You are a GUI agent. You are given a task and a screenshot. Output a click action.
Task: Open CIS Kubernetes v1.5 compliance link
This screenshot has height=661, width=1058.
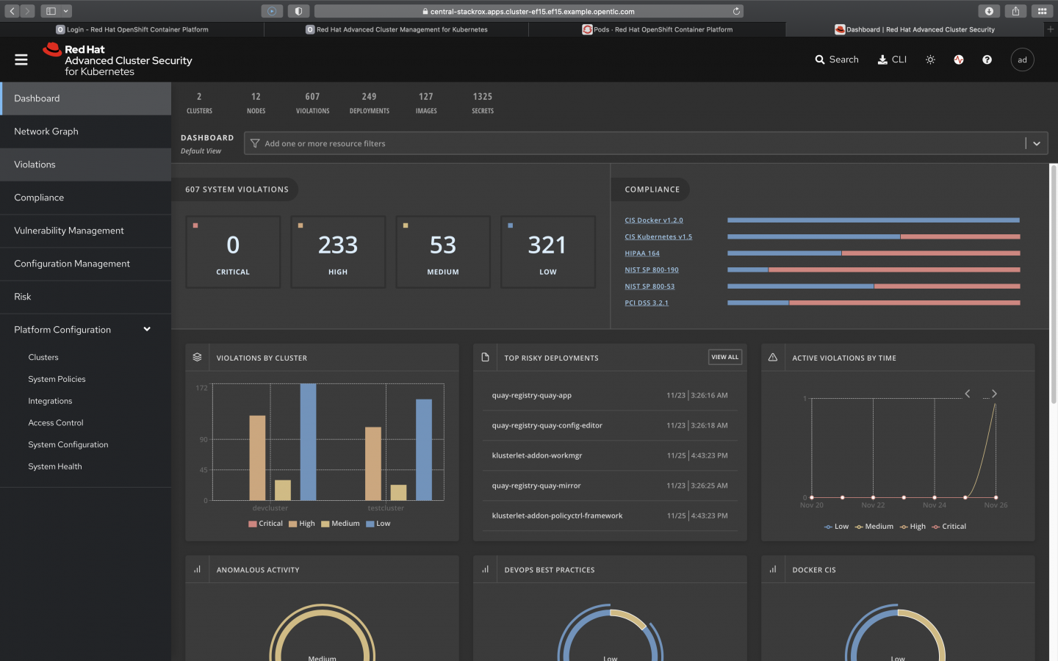click(x=658, y=236)
